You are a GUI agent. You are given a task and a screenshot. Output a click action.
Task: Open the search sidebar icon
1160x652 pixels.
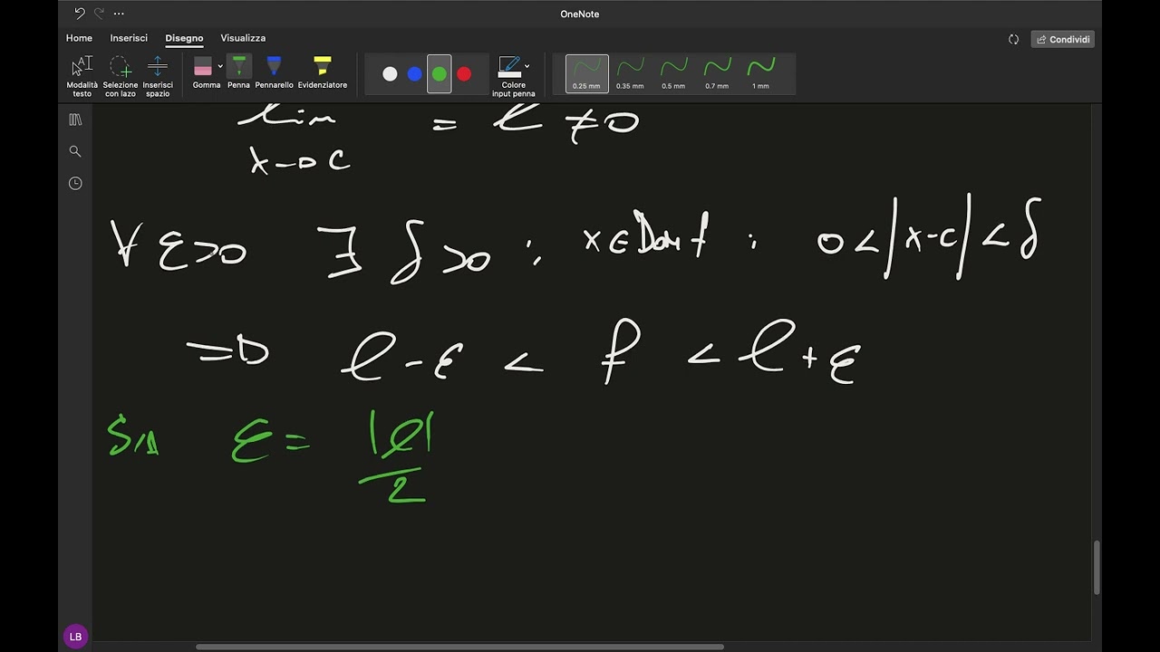pos(75,151)
